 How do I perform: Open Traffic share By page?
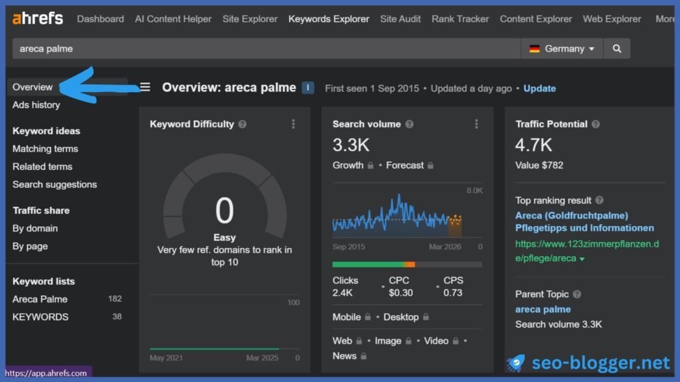pos(30,246)
